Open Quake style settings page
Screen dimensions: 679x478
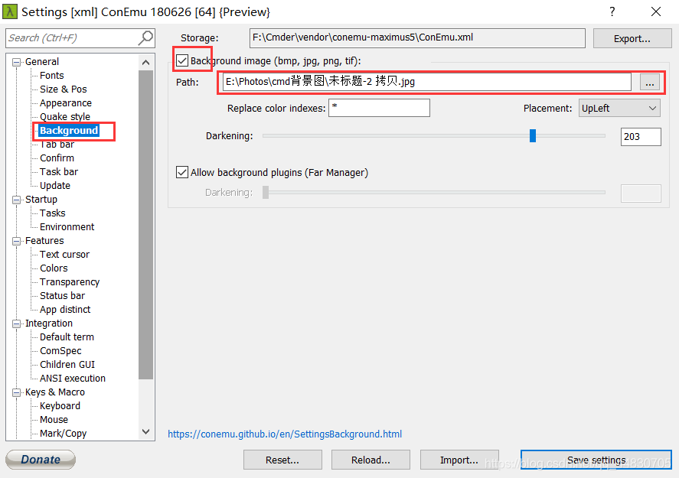[x=65, y=117]
